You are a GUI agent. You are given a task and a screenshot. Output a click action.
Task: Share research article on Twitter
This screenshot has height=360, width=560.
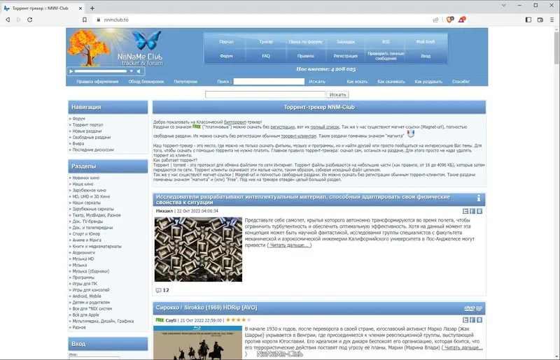tap(465, 211)
